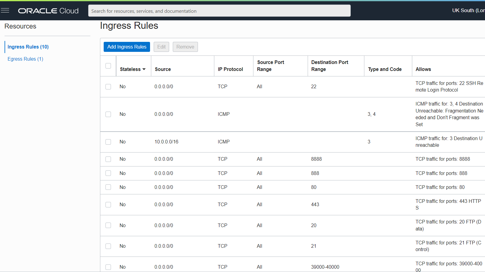Sort by the Stateless column arrow
The height and width of the screenshot is (272, 485).
coord(144,69)
